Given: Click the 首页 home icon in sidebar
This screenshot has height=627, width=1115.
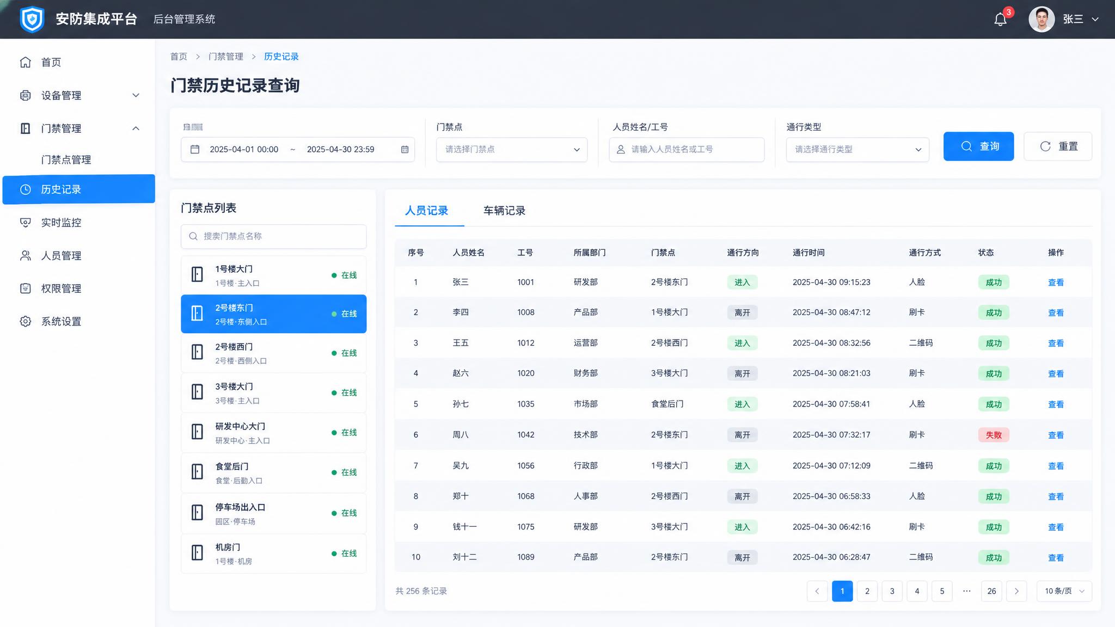Looking at the screenshot, I should [x=26, y=62].
